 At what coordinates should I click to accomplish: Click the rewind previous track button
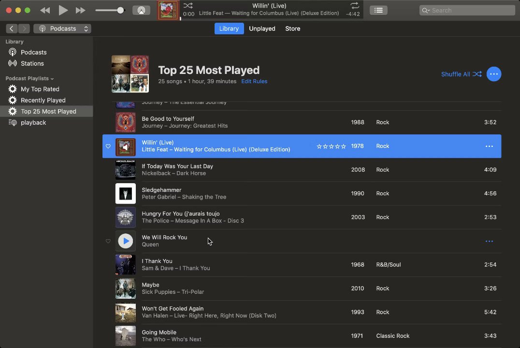pyautogui.click(x=45, y=10)
